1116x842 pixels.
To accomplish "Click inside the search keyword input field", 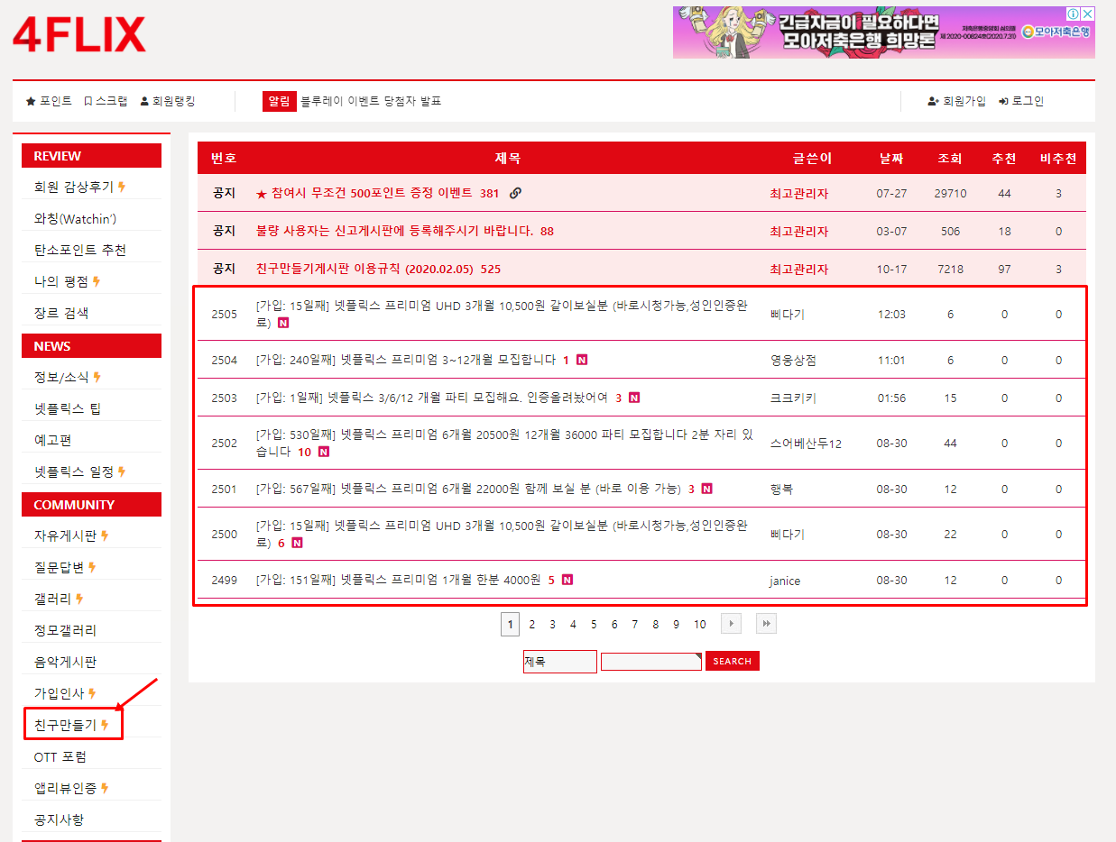I will (x=650, y=661).
